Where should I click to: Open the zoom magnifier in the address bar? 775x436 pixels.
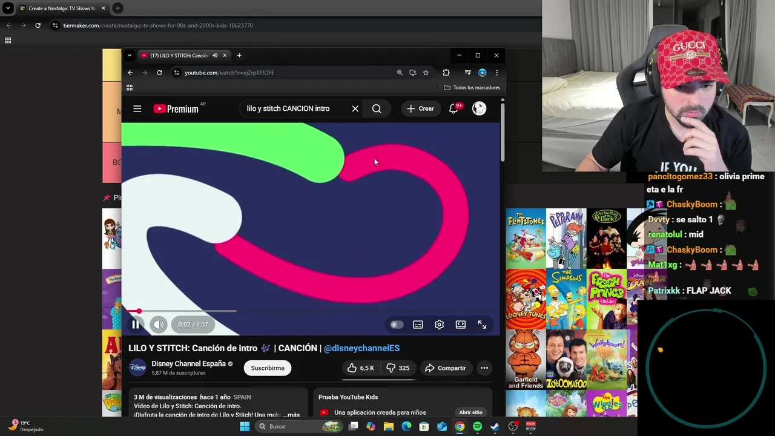coord(400,73)
